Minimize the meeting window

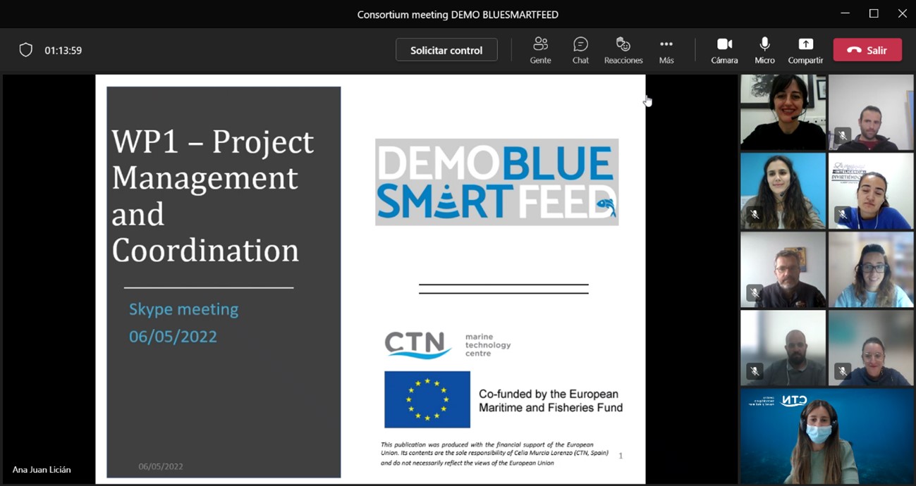point(845,13)
